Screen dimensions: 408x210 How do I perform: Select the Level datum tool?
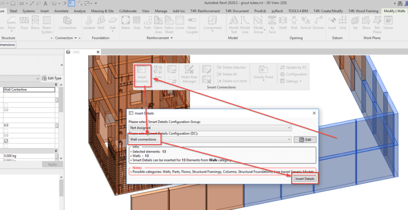click(x=331, y=23)
